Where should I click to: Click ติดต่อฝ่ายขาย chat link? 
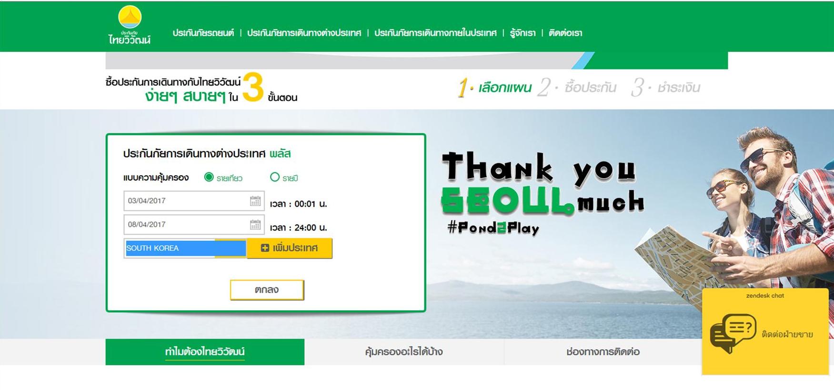coord(787,334)
